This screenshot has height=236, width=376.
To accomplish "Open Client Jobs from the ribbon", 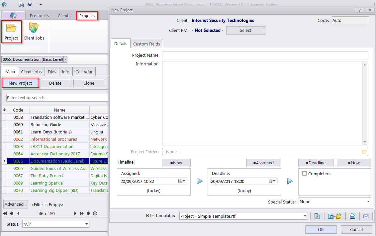I will [x=34, y=32].
